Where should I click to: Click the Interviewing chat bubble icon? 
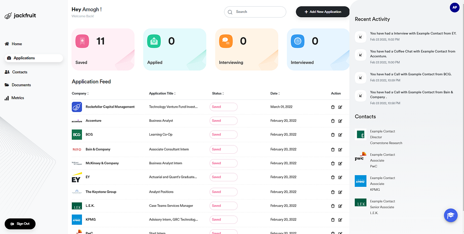click(226, 41)
